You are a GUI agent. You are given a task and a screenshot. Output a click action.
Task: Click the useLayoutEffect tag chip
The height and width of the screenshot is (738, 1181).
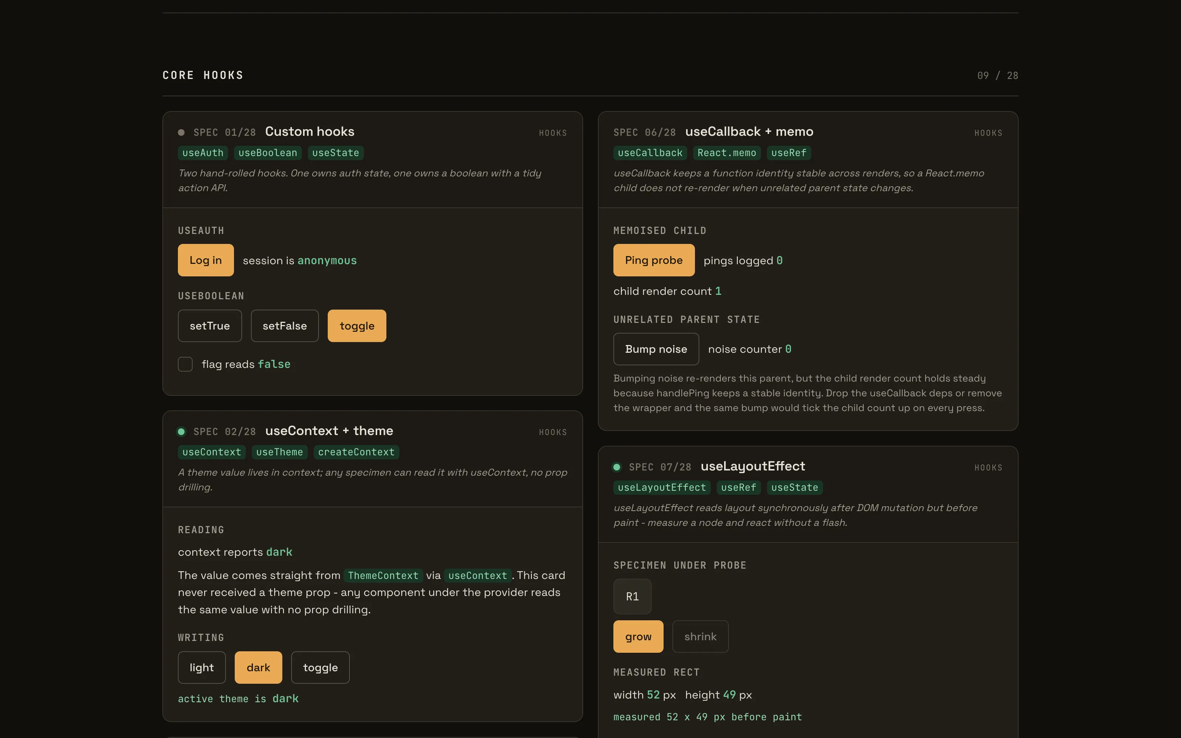point(662,487)
